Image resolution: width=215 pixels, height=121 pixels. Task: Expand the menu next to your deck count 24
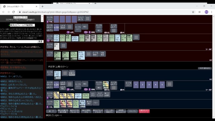[x=70, y=84]
